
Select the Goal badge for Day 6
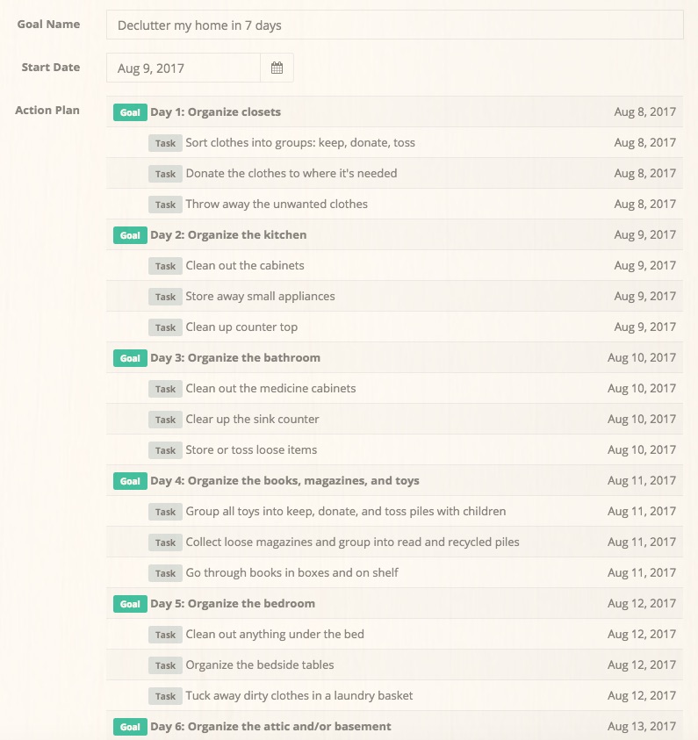(129, 727)
